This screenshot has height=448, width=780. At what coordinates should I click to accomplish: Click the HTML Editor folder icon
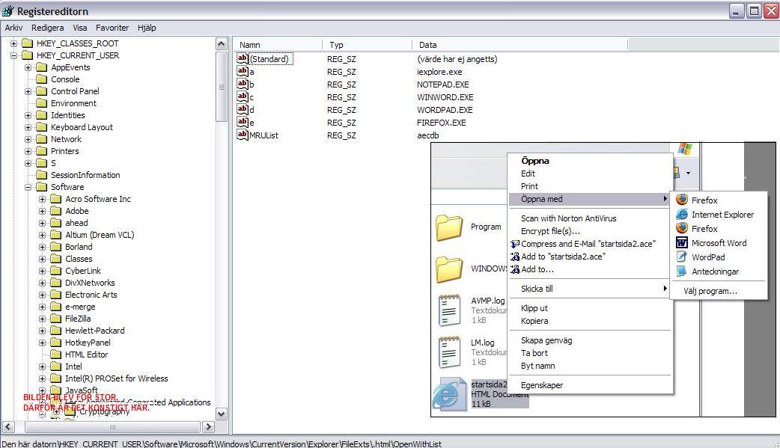click(56, 355)
